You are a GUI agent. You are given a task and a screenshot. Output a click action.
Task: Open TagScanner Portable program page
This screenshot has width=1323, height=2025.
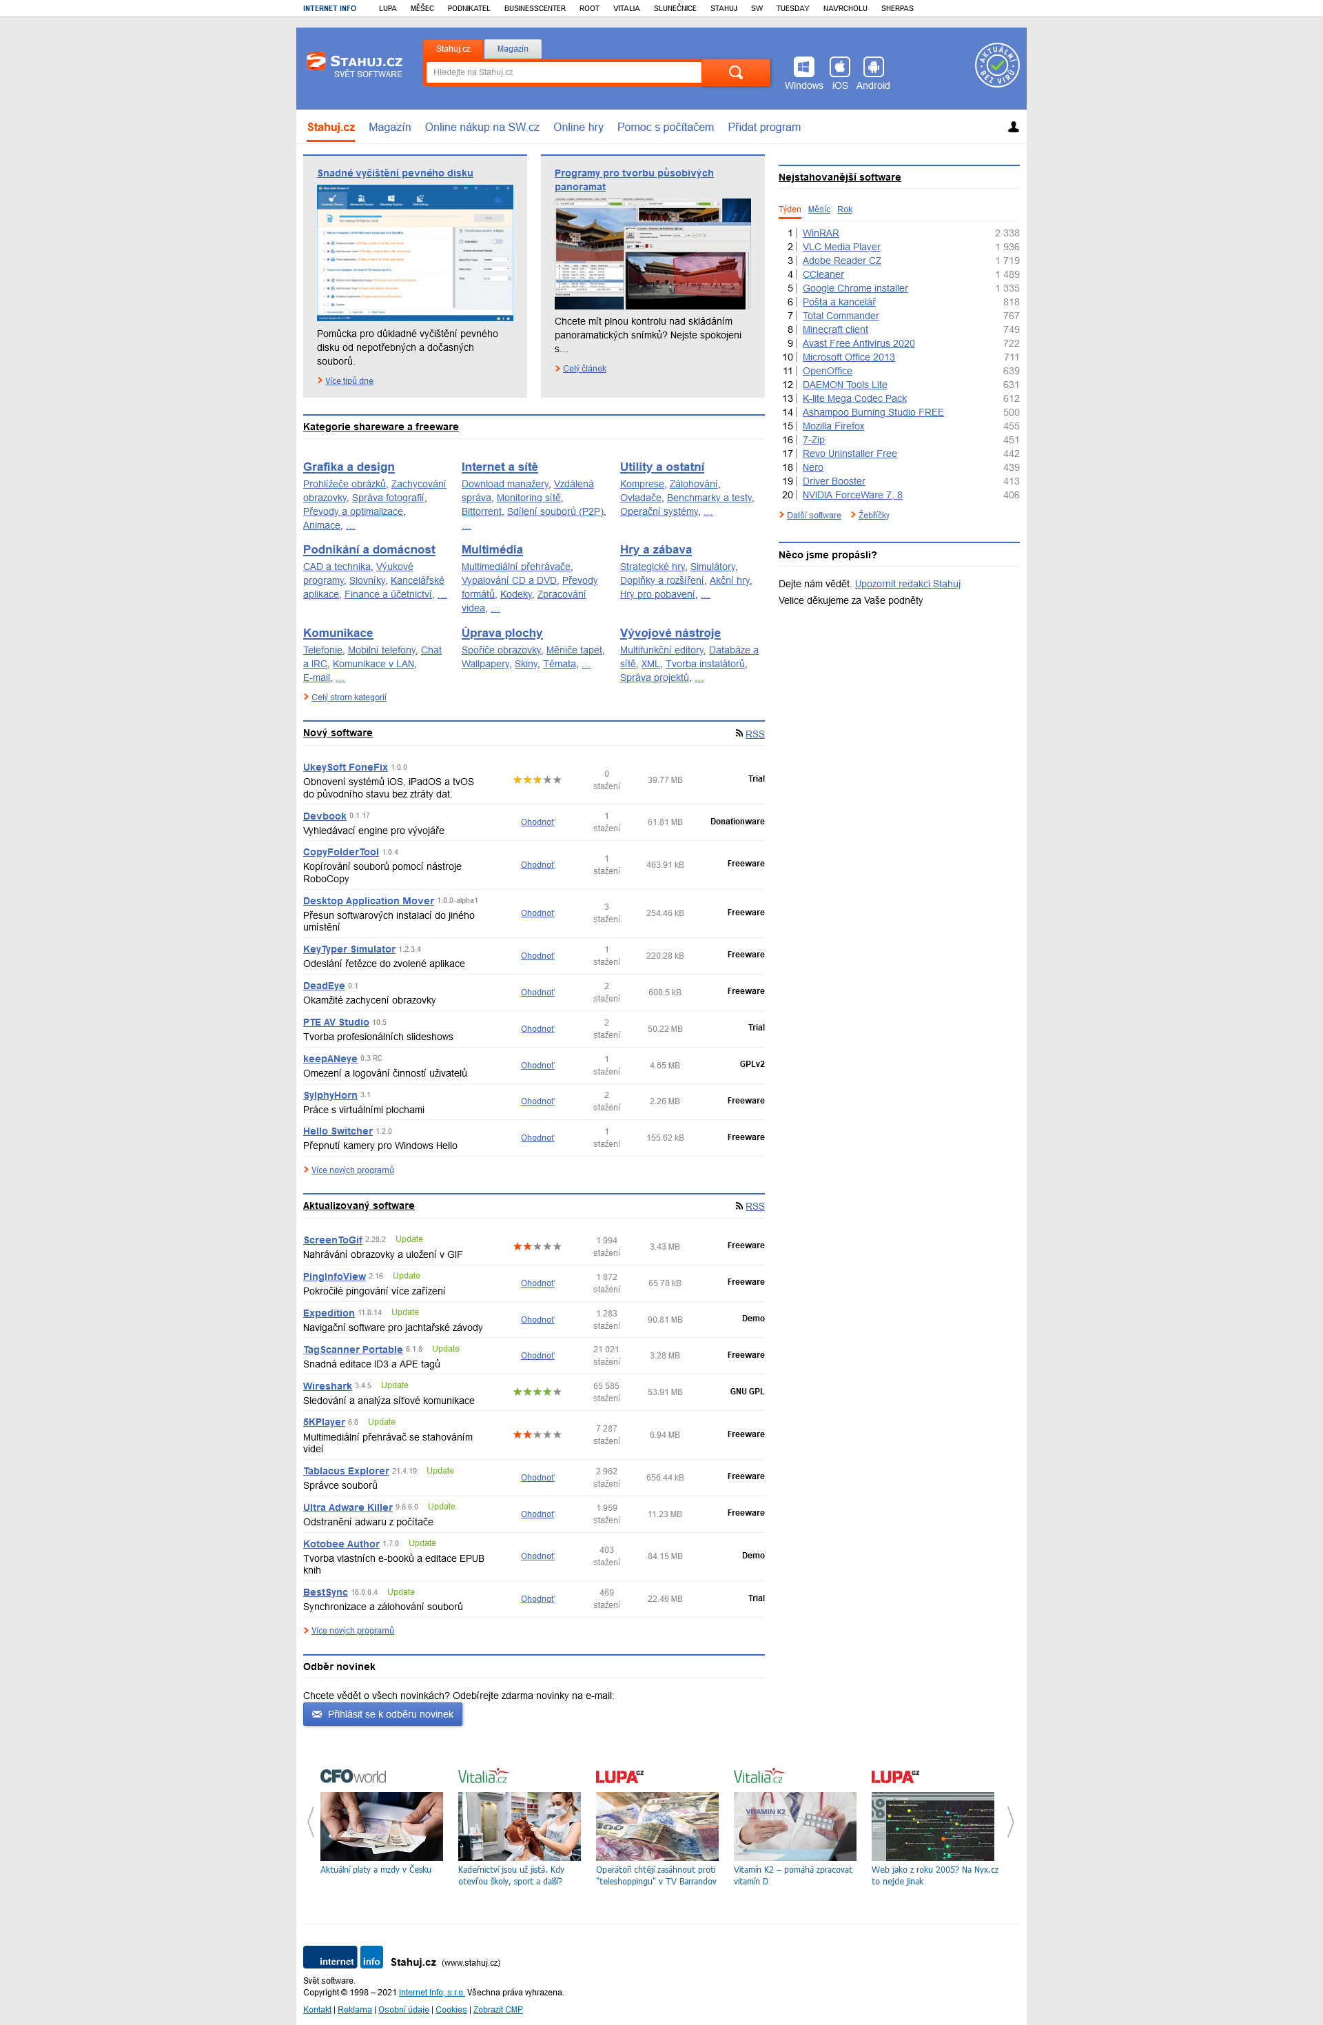353,1350
